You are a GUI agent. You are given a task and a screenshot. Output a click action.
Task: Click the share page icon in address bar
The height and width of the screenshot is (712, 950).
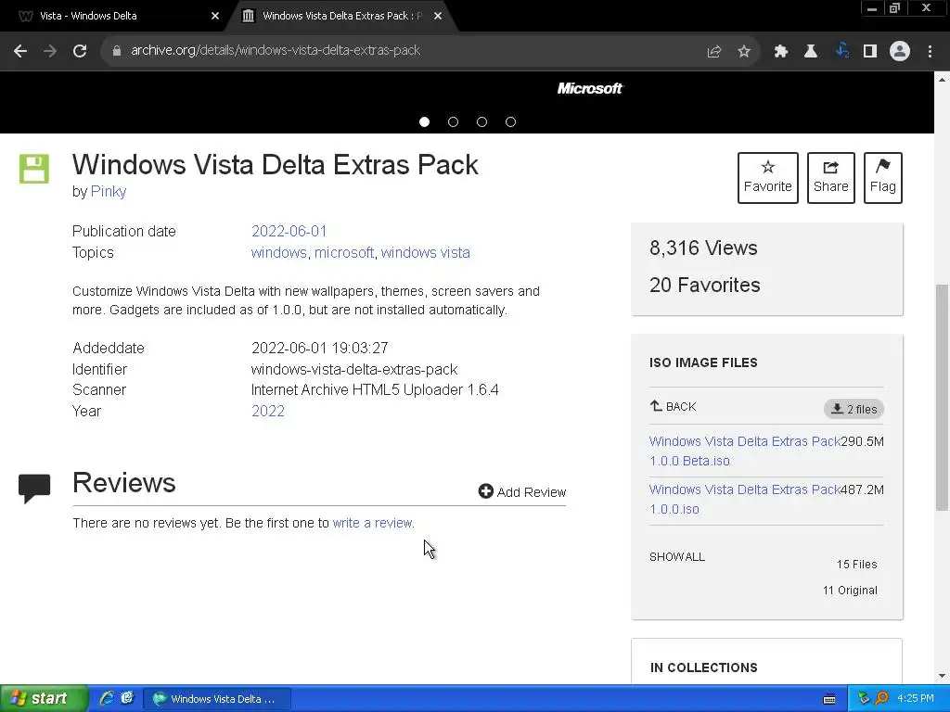tap(713, 51)
